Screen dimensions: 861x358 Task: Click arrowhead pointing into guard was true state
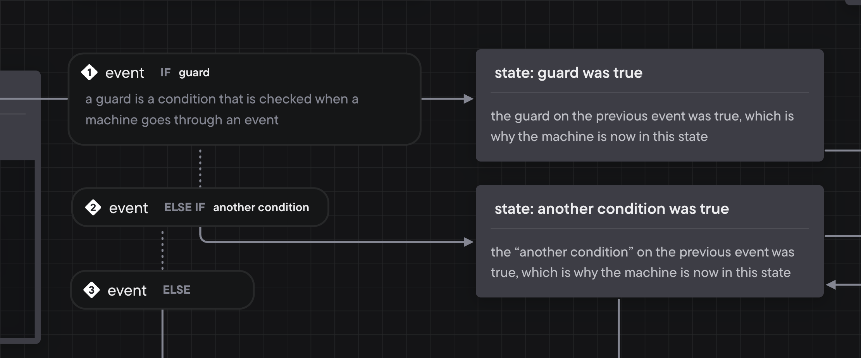[x=468, y=99]
